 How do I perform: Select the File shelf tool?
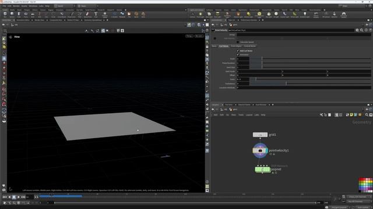click(129, 15)
